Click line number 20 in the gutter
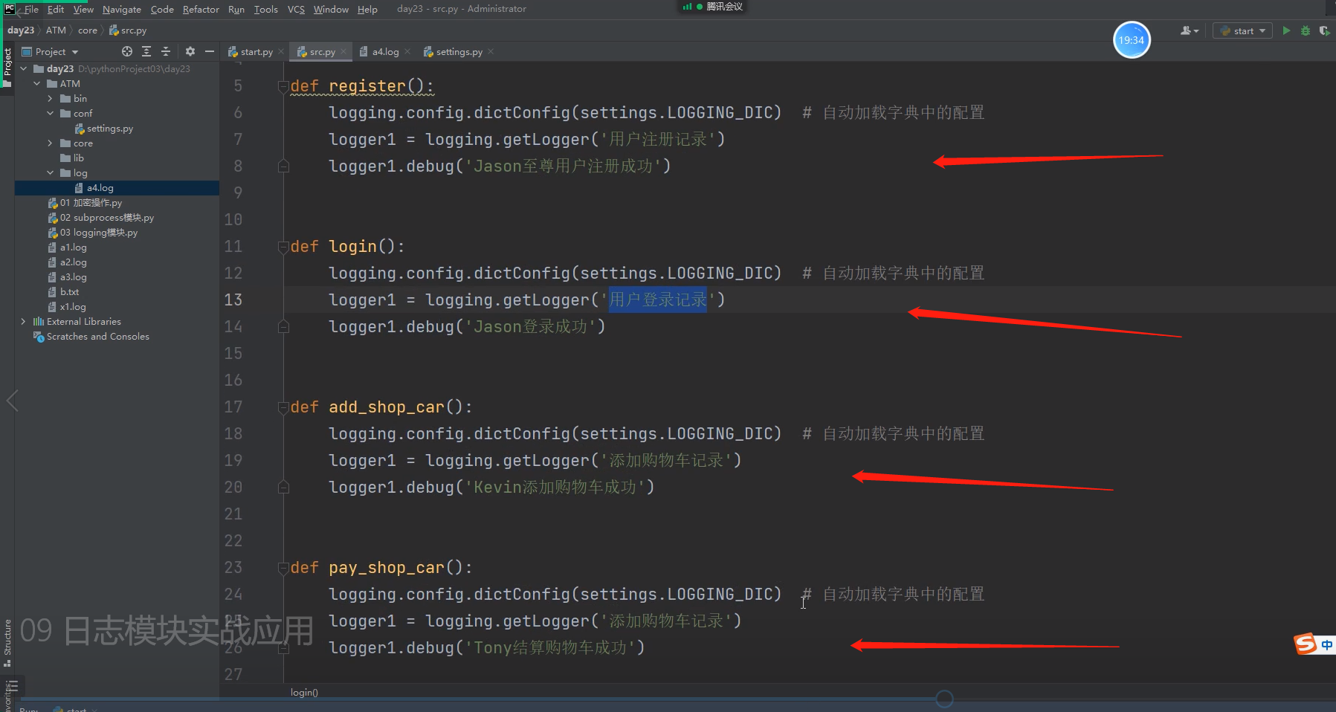This screenshot has width=1336, height=712. 233,488
